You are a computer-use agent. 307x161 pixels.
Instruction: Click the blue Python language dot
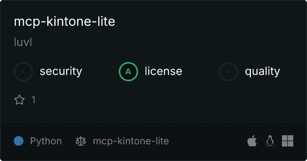tap(19, 141)
